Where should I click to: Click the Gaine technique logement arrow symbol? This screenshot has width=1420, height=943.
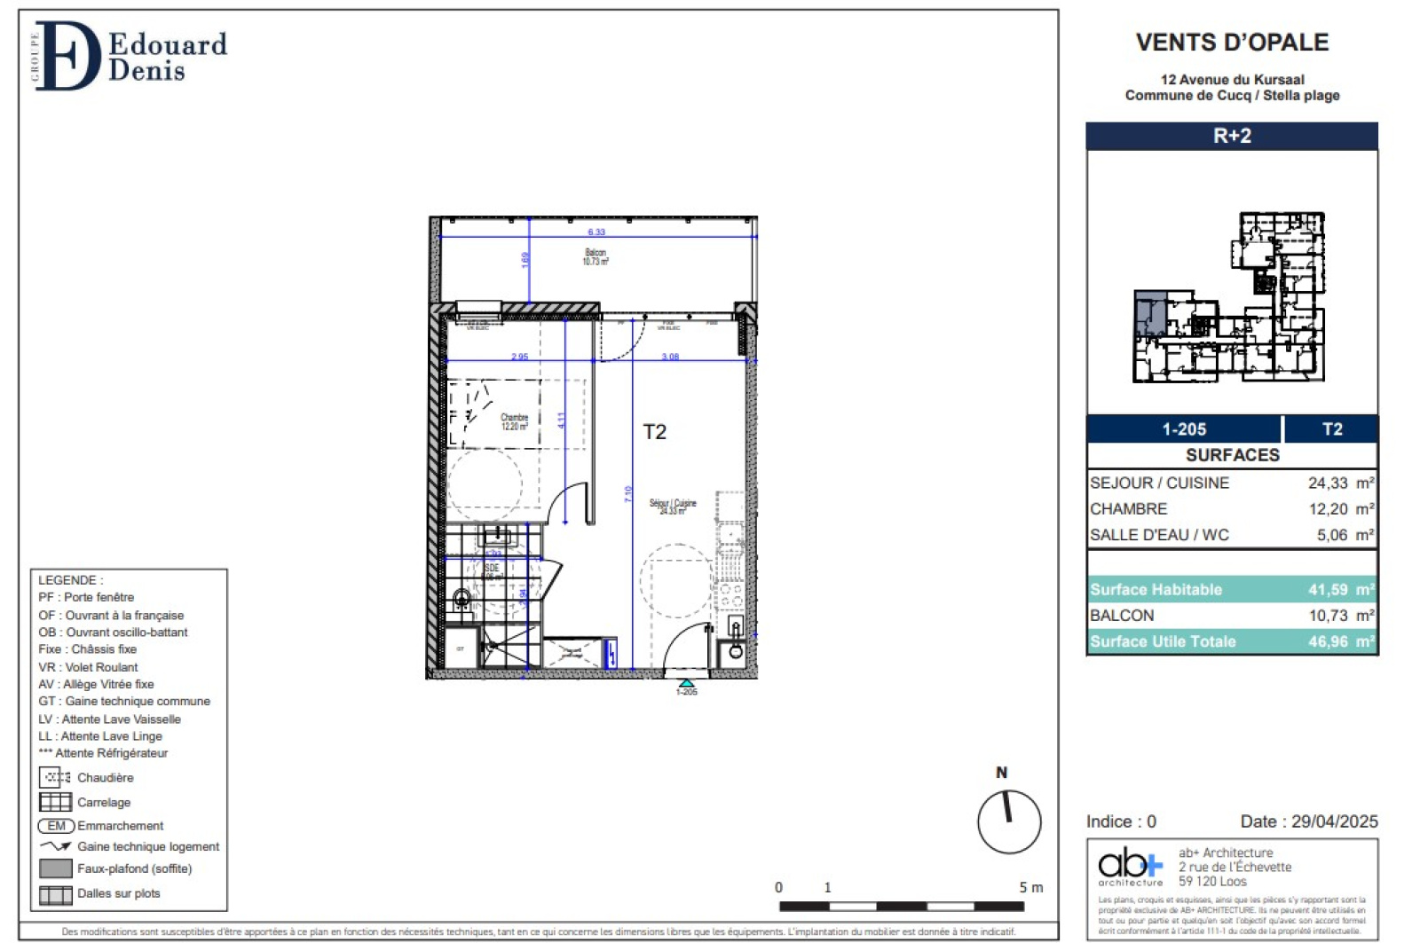tap(55, 846)
